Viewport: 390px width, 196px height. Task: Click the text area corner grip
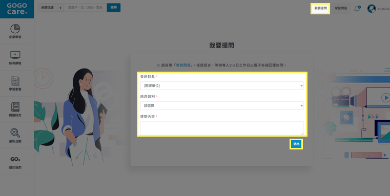[x=302, y=134]
